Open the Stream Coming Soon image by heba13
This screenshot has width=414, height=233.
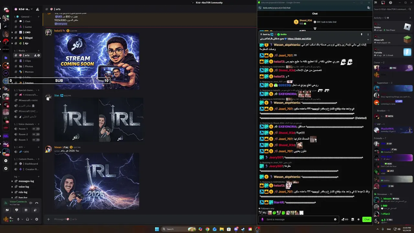click(x=97, y=61)
